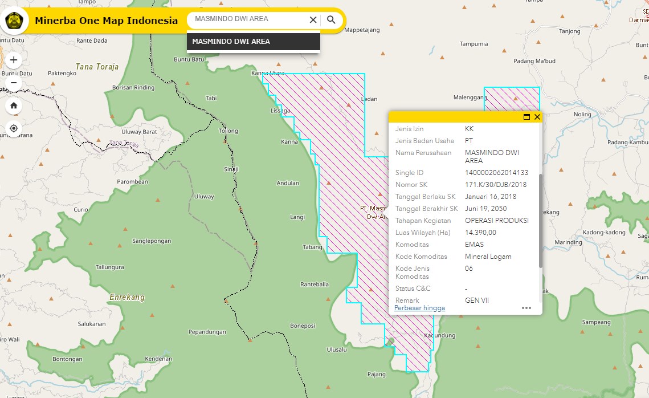This screenshot has height=398, width=649.
Task: Click Mineral Logam value
Action: pos(488,257)
